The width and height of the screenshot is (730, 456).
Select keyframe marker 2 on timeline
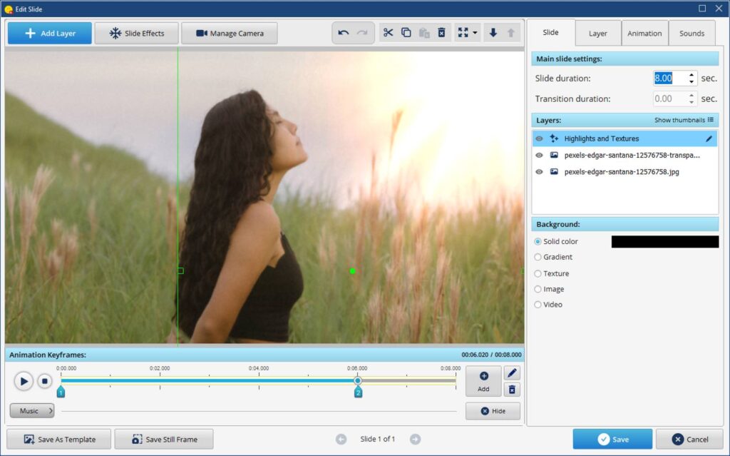pos(358,392)
